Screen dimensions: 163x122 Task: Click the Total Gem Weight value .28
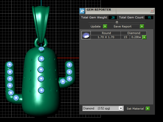point(113,18)
